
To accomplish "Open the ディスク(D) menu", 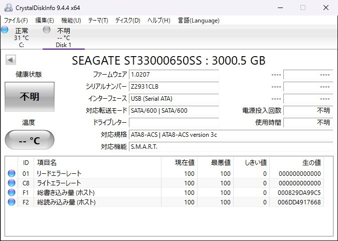I will click(x=127, y=21).
